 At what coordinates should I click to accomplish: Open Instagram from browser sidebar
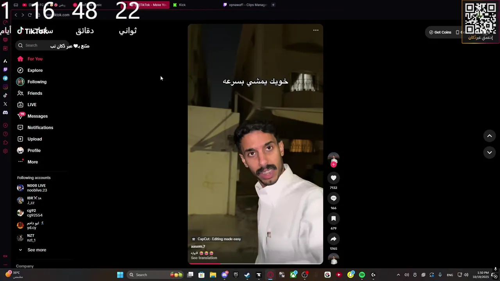(x=5, y=87)
